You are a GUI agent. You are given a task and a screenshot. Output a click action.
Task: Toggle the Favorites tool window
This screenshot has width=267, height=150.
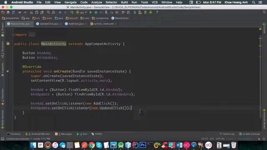click(3, 97)
